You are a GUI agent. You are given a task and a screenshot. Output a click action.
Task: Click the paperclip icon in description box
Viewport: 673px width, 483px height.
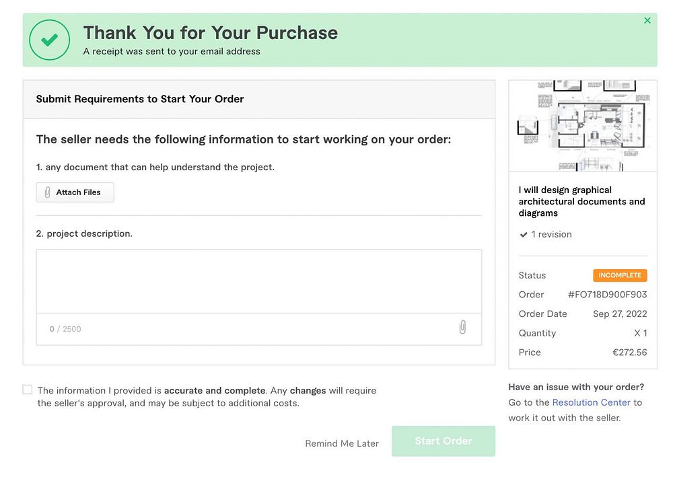(462, 328)
